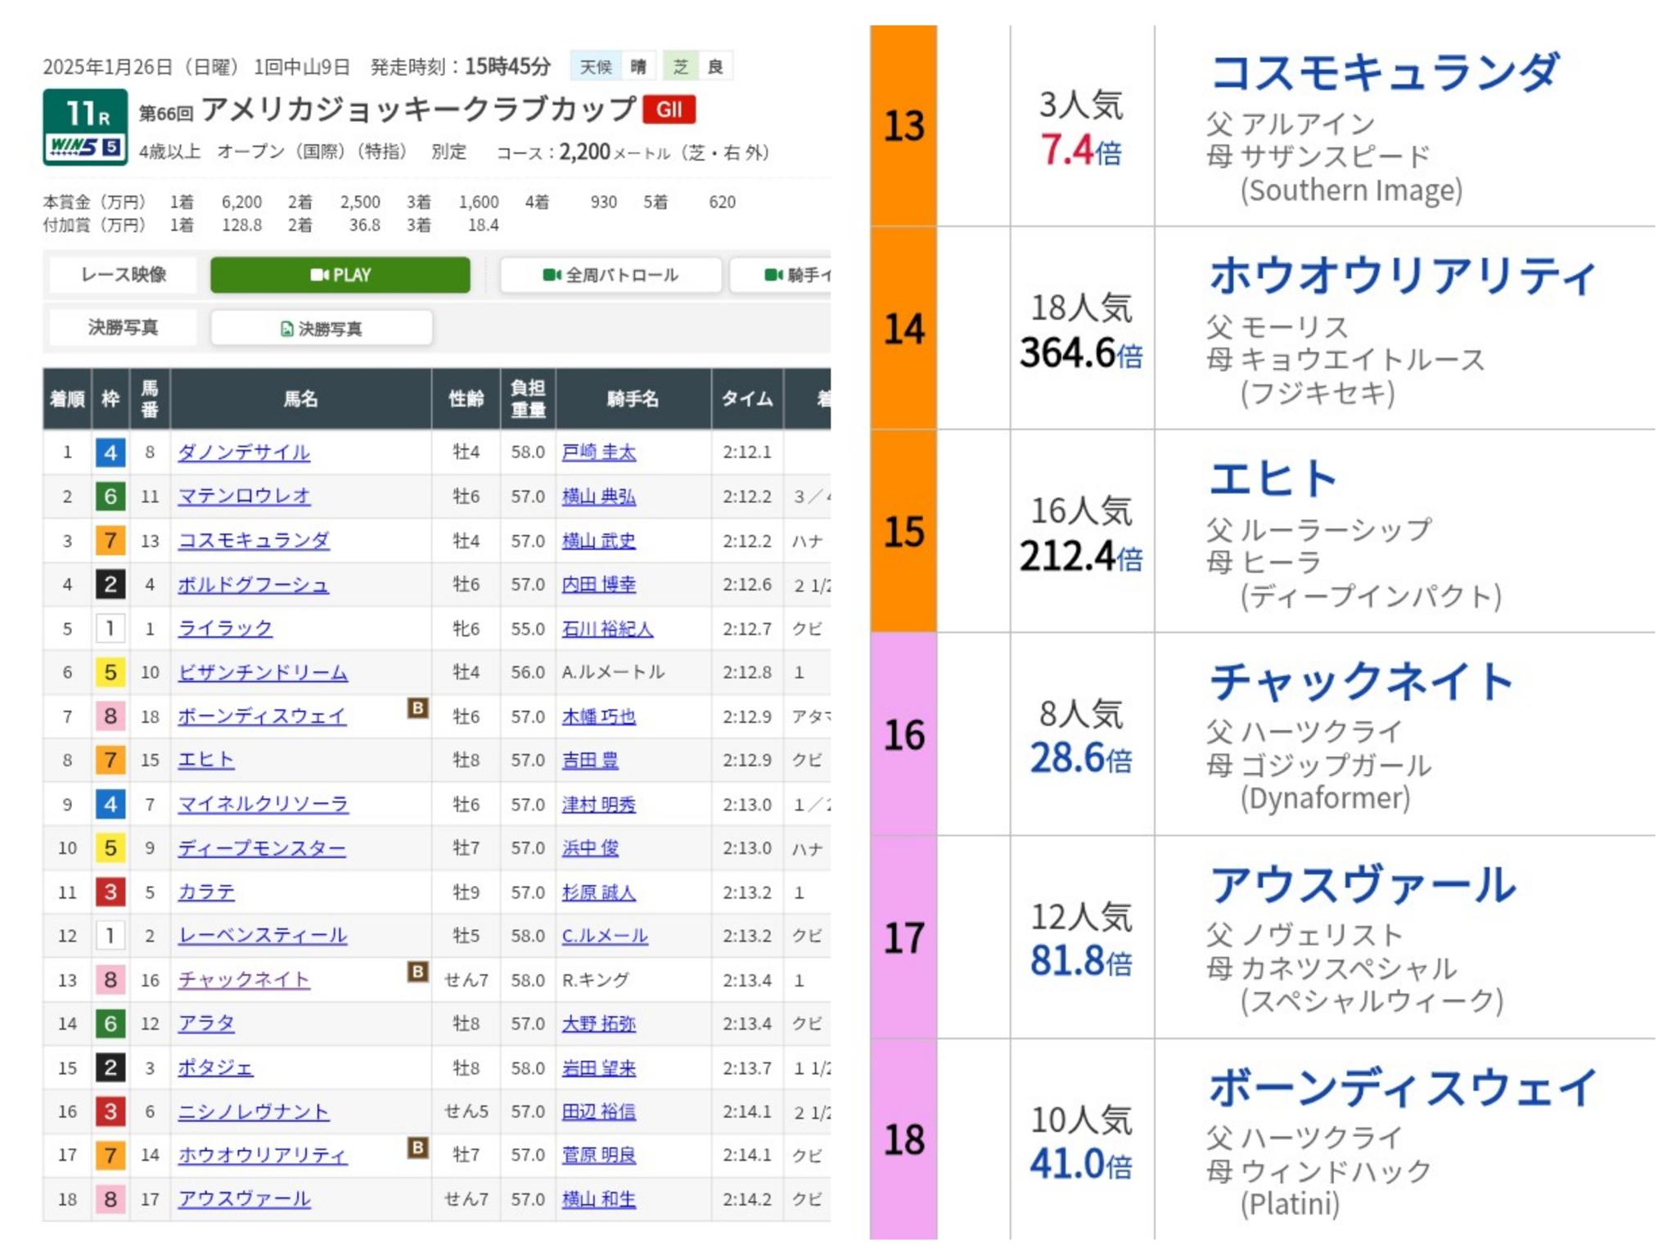This screenshot has height=1258, width=1676.
Task: Open the 全周パトロール patrol video
Action: click(x=610, y=275)
